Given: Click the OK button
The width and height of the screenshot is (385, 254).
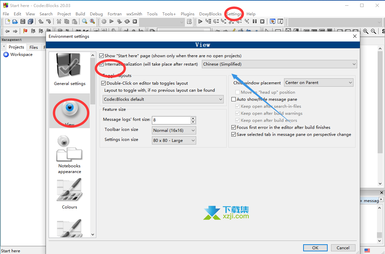Looking at the screenshot, I should [315, 248].
